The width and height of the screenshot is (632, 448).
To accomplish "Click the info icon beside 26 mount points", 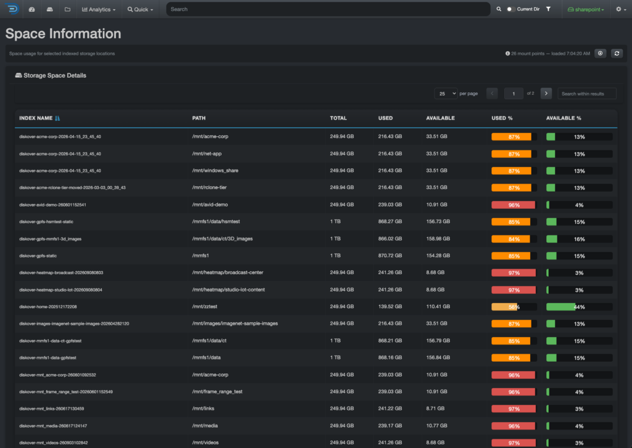I will [x=507, y=53].
